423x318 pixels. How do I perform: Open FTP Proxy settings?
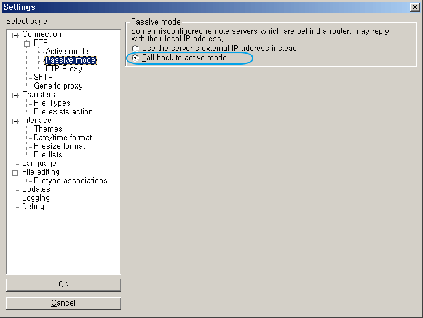click(x=64, y=68)
